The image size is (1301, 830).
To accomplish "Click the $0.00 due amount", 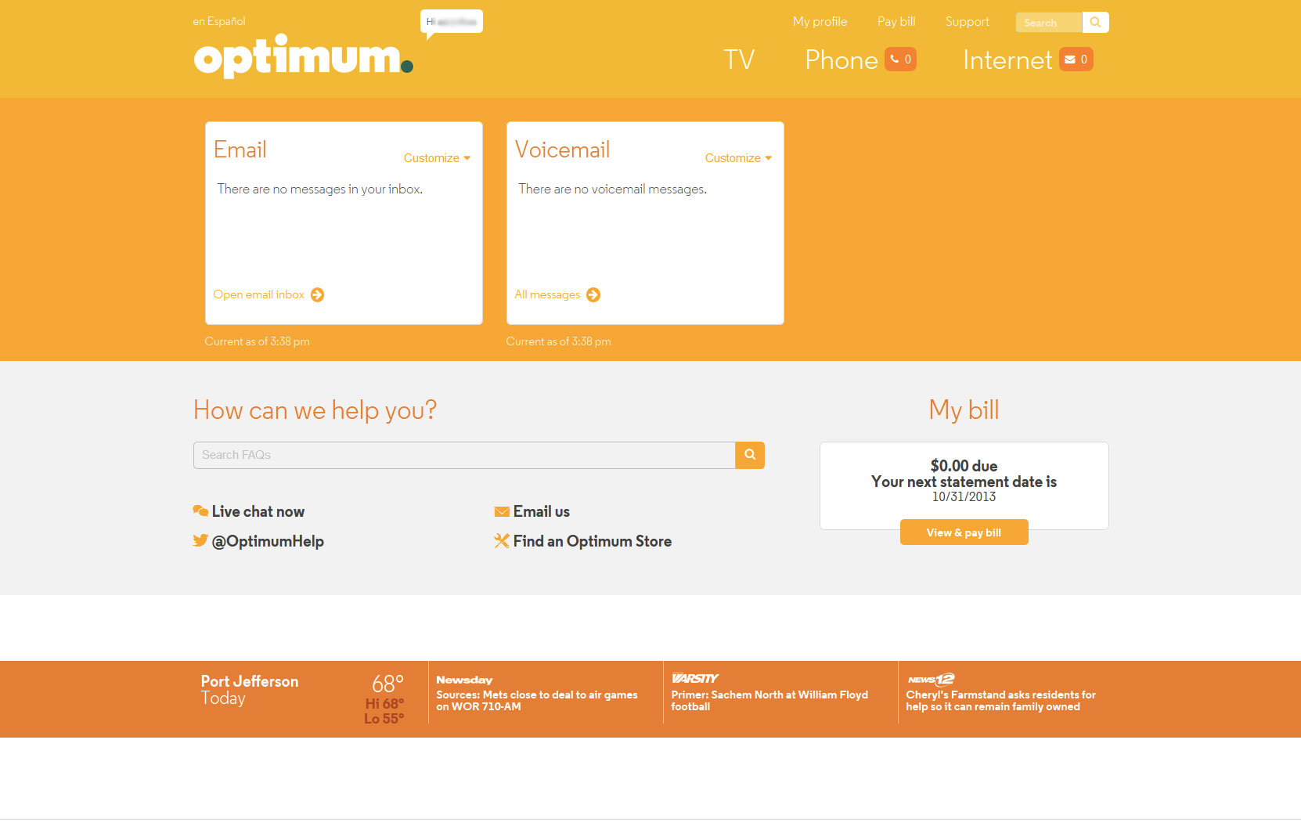I will pos(964,466).
